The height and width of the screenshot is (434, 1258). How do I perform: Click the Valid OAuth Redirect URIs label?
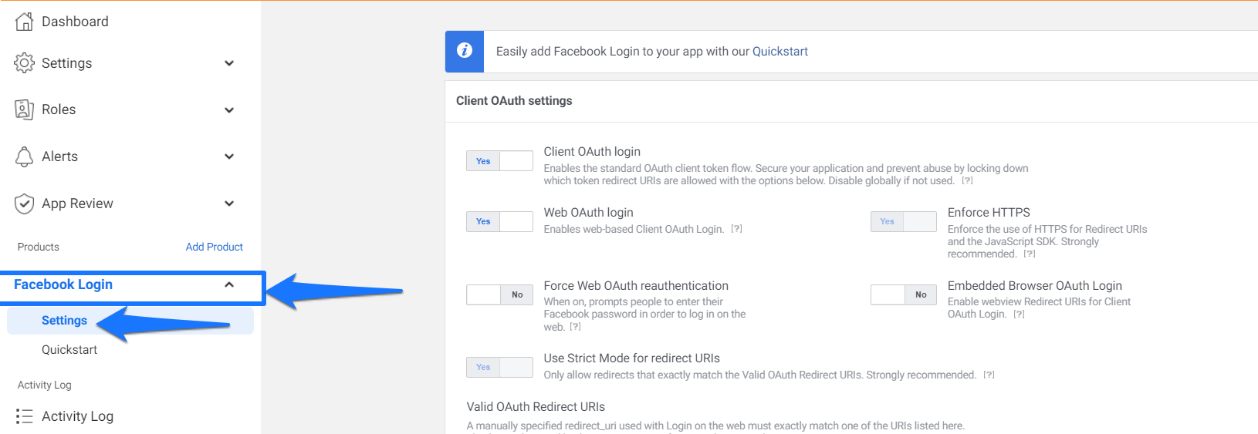[x=536, y=407]
